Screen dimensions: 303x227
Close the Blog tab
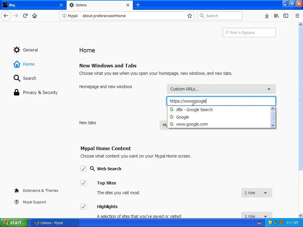click(x=61, y=5)
